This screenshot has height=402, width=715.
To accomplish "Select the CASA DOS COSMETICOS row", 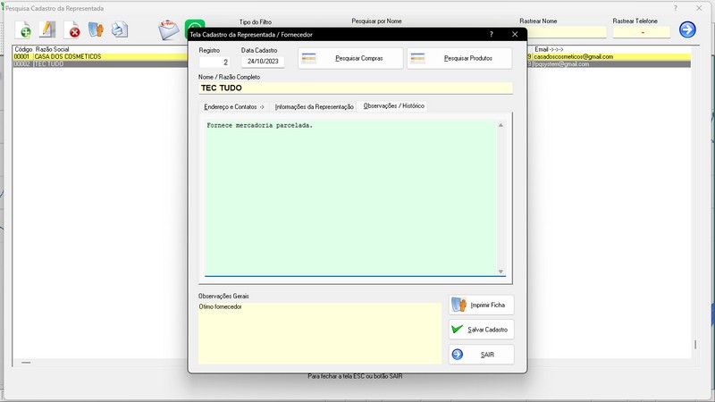I will (x=351, y=56).
